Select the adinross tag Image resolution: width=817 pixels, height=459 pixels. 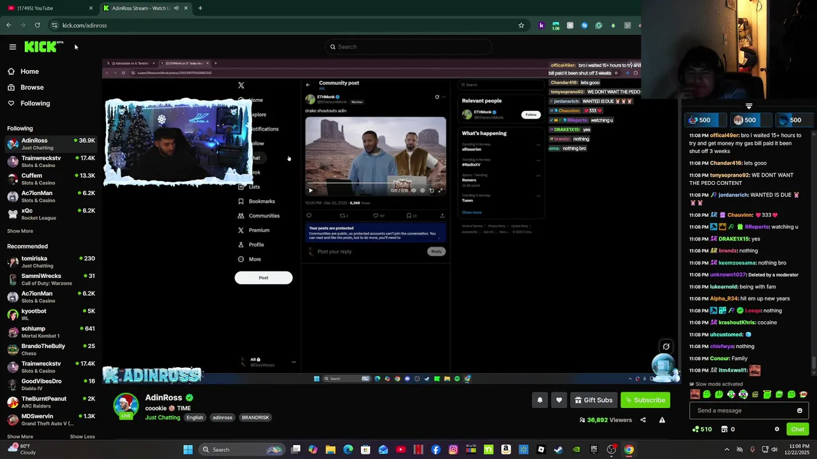tap(222, 418)
